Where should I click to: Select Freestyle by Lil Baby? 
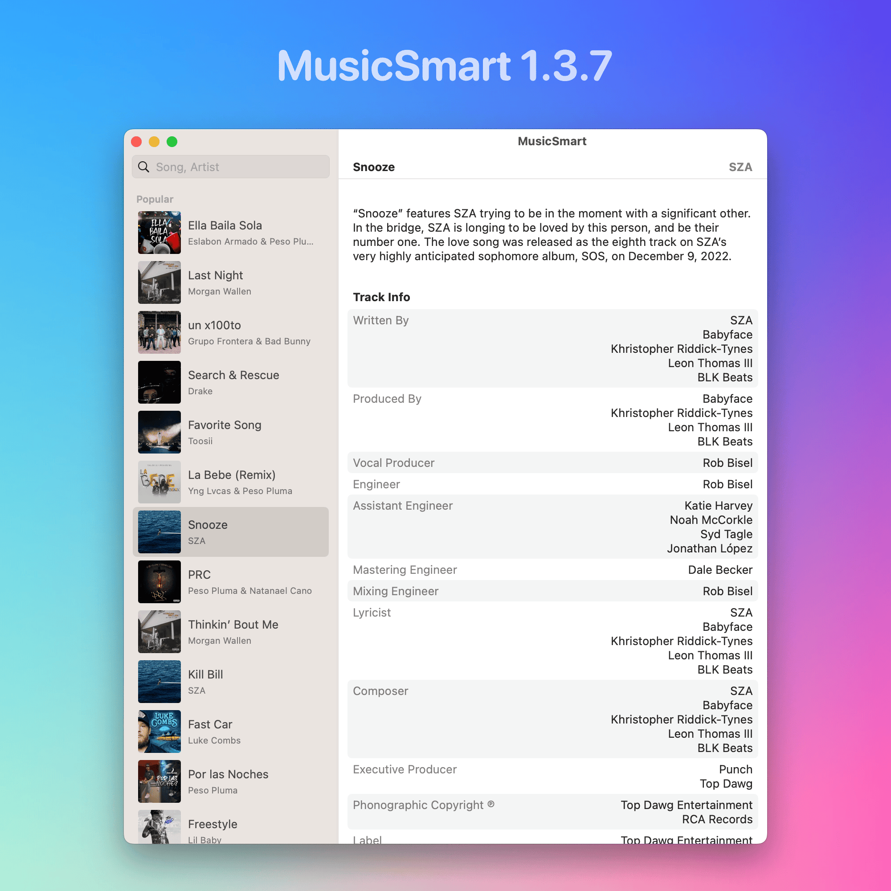tap(231, 827)
